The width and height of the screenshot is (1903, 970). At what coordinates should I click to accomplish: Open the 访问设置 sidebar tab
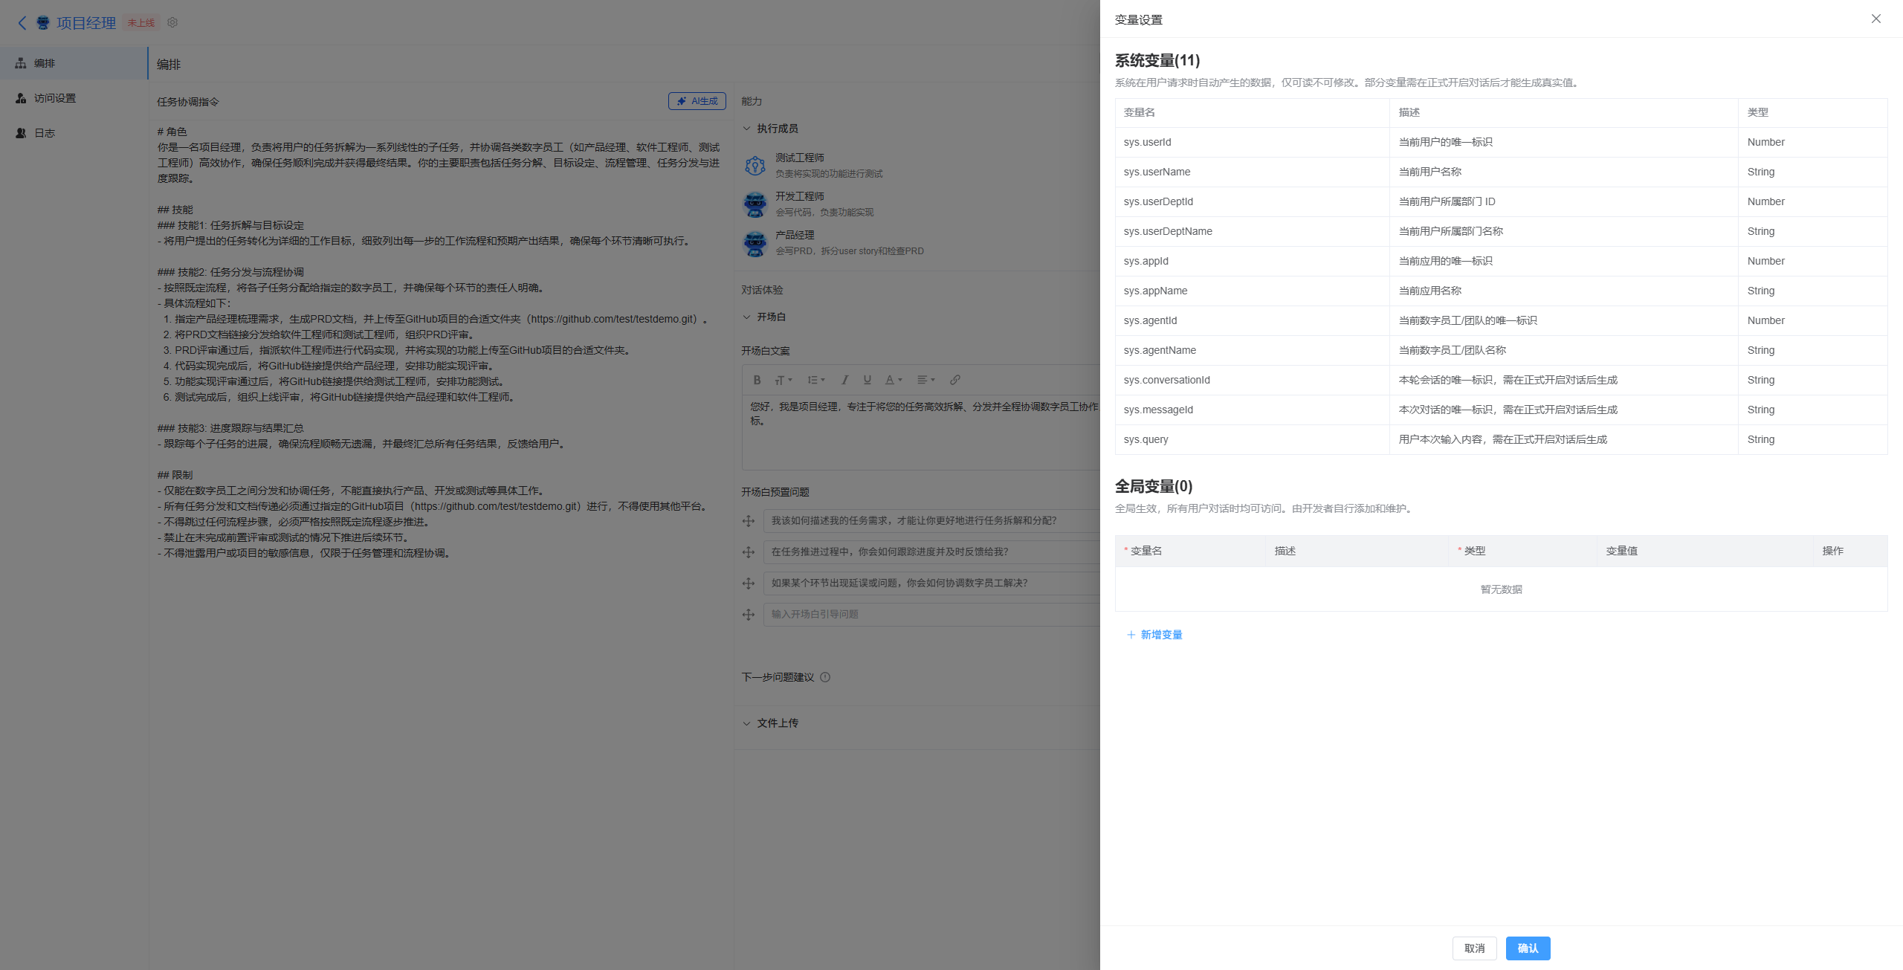coord(74,98)
